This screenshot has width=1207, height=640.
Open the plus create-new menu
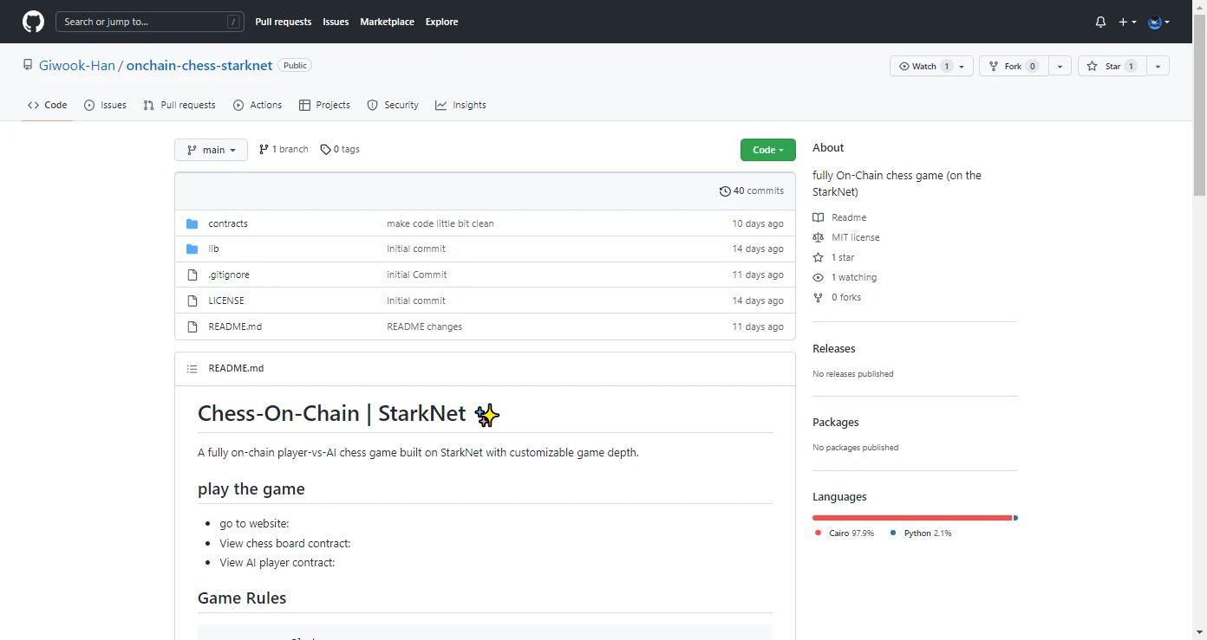[x=1127, y=23]
